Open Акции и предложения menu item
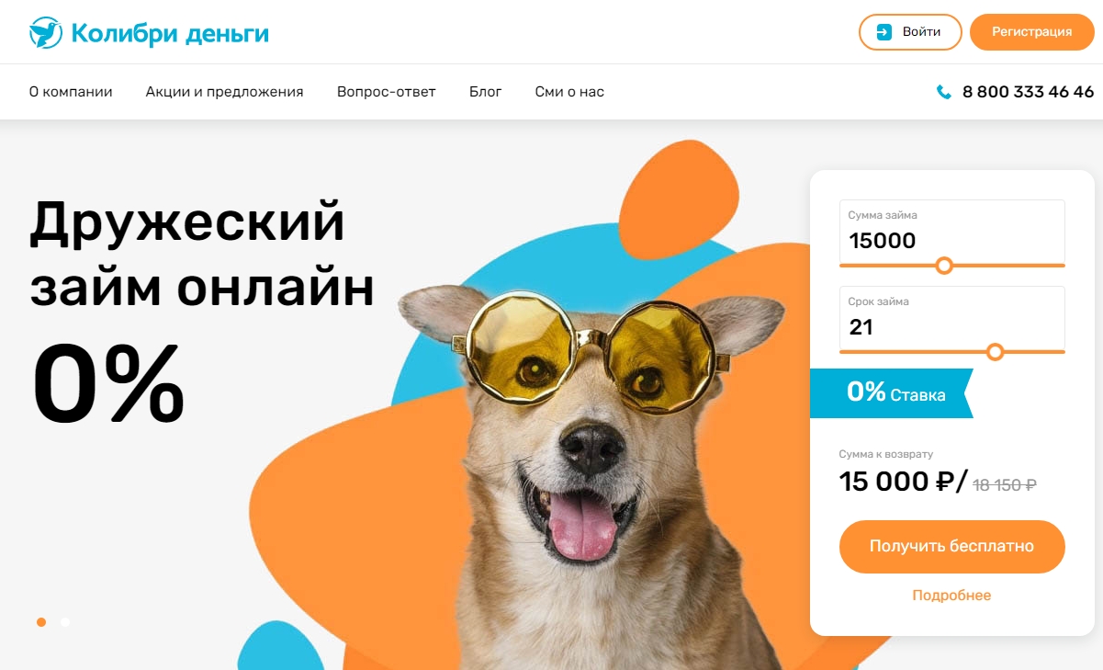1103x670 pixels. (224, 92)
